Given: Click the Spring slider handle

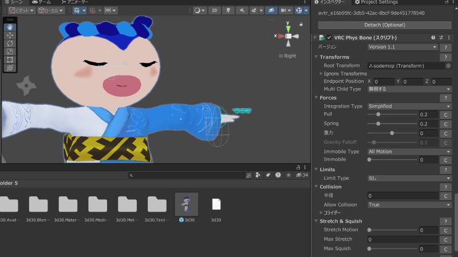Looking at the screenshot, I should (378, 124).
